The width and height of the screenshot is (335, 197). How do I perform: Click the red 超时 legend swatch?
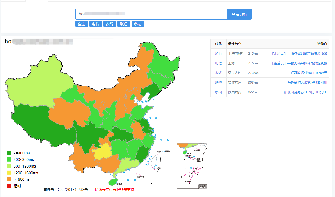9,186
